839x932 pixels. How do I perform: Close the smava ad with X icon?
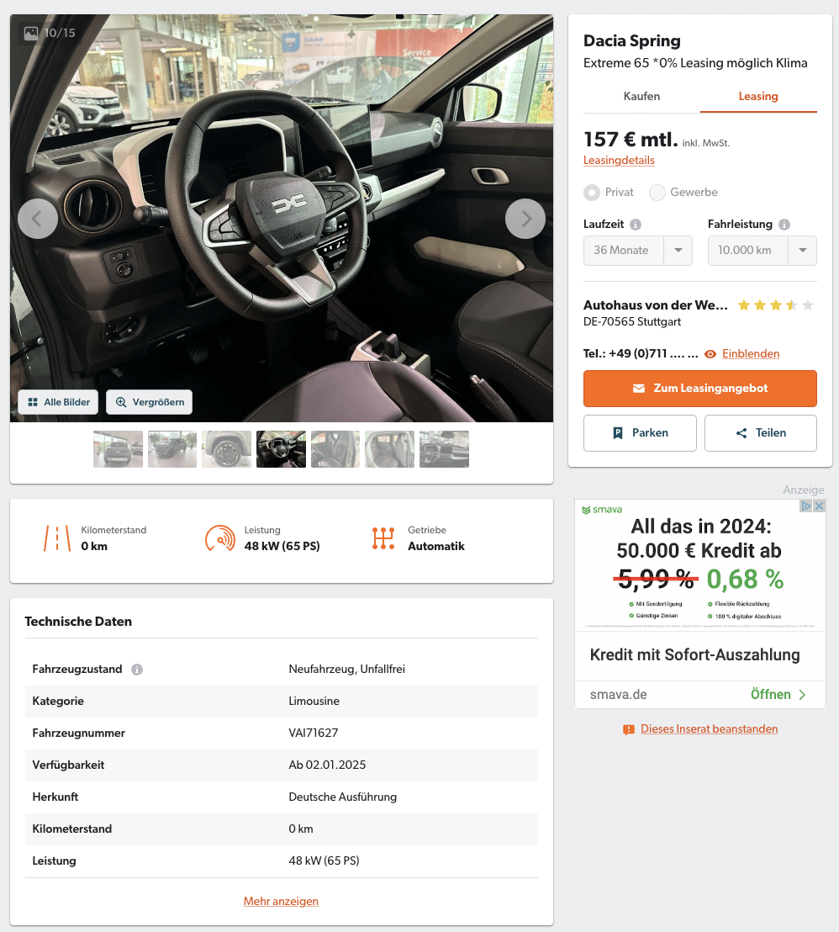(820, 506)
